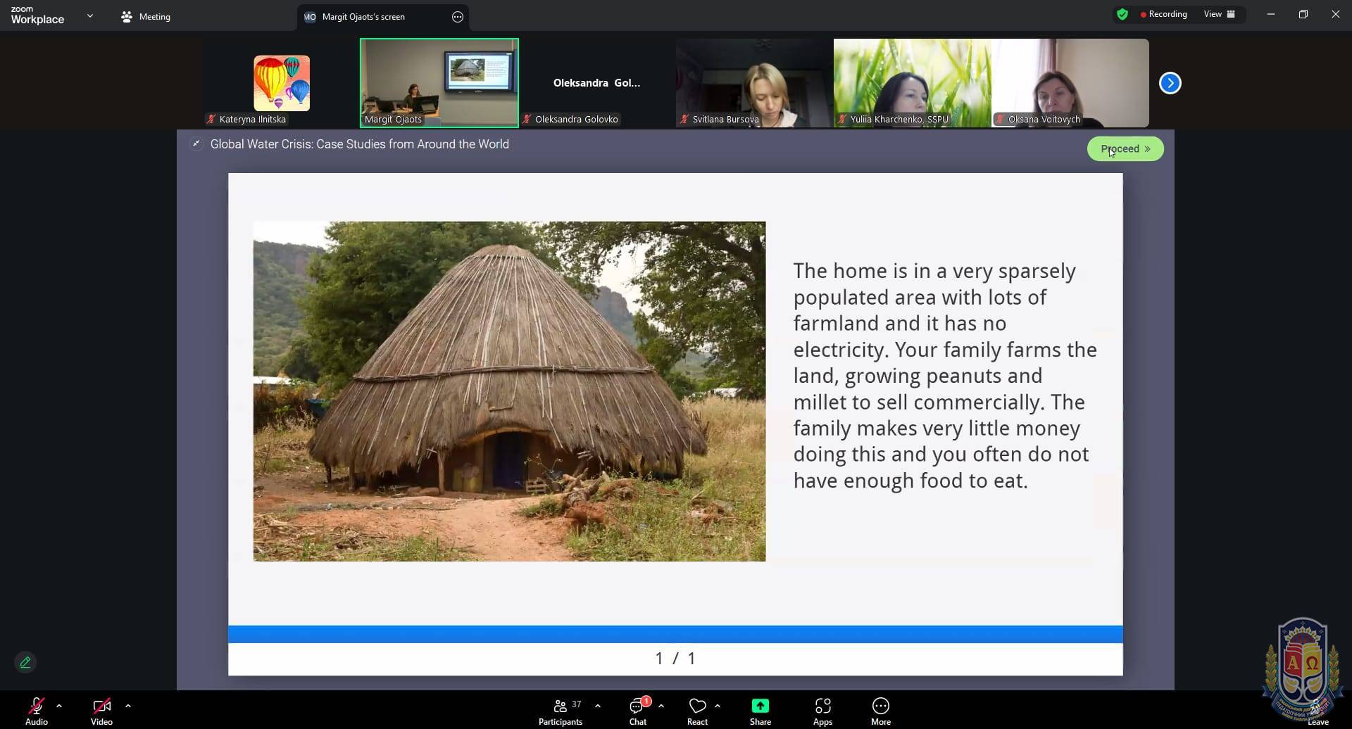Select the Meeting tab
The width and height of the screenshot is (1352, 729).
[x=146, y=17]
